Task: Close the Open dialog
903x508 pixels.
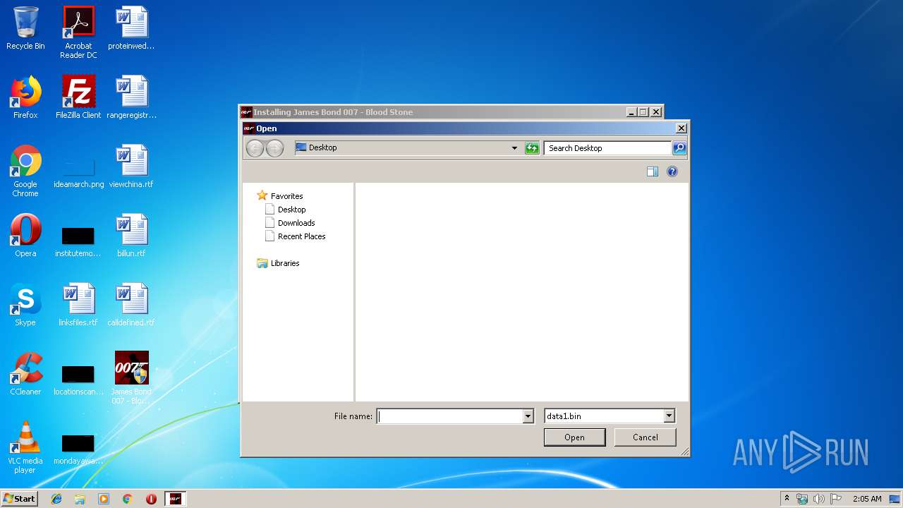Action: point(681,128)
